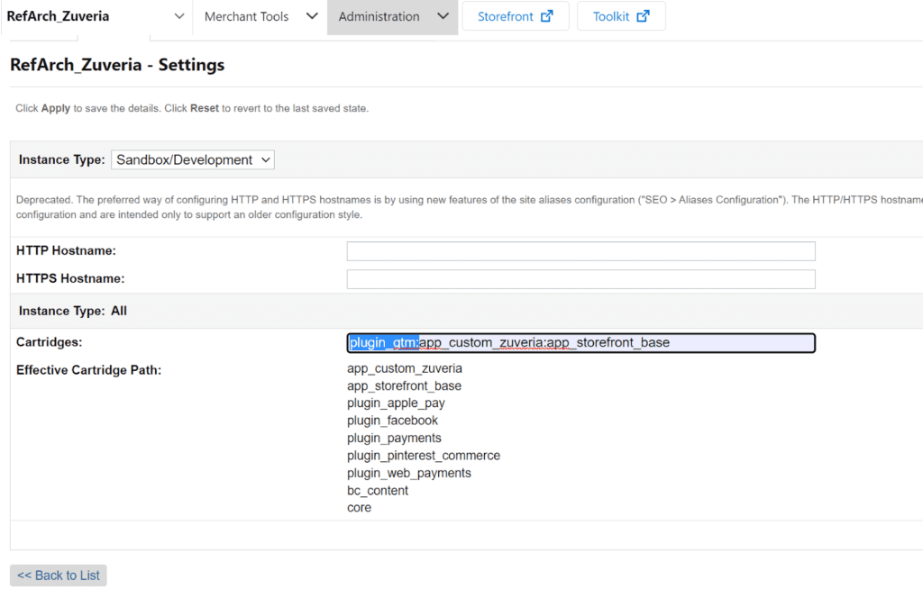
Task: Open the Administration menu
Action: pyautogui.click(x=379, y=16)
